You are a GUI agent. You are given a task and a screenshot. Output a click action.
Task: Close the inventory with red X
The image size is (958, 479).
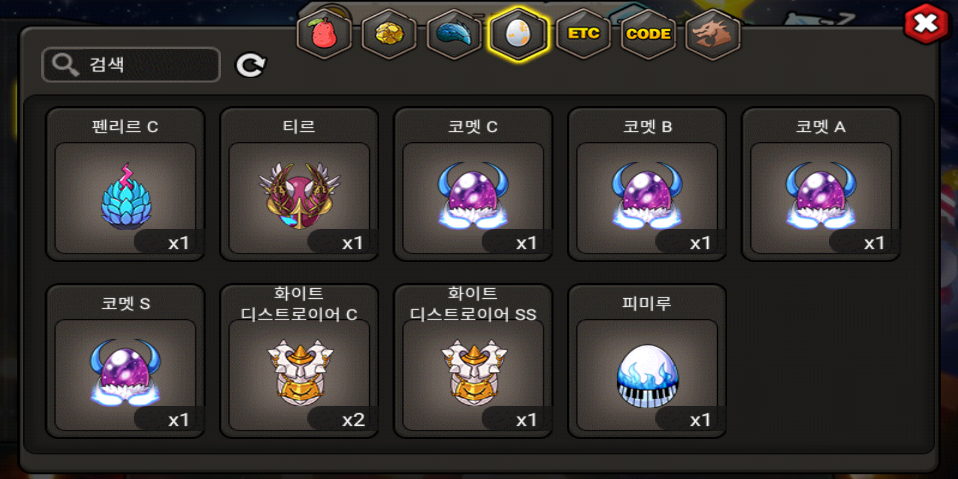coord(926,25)
